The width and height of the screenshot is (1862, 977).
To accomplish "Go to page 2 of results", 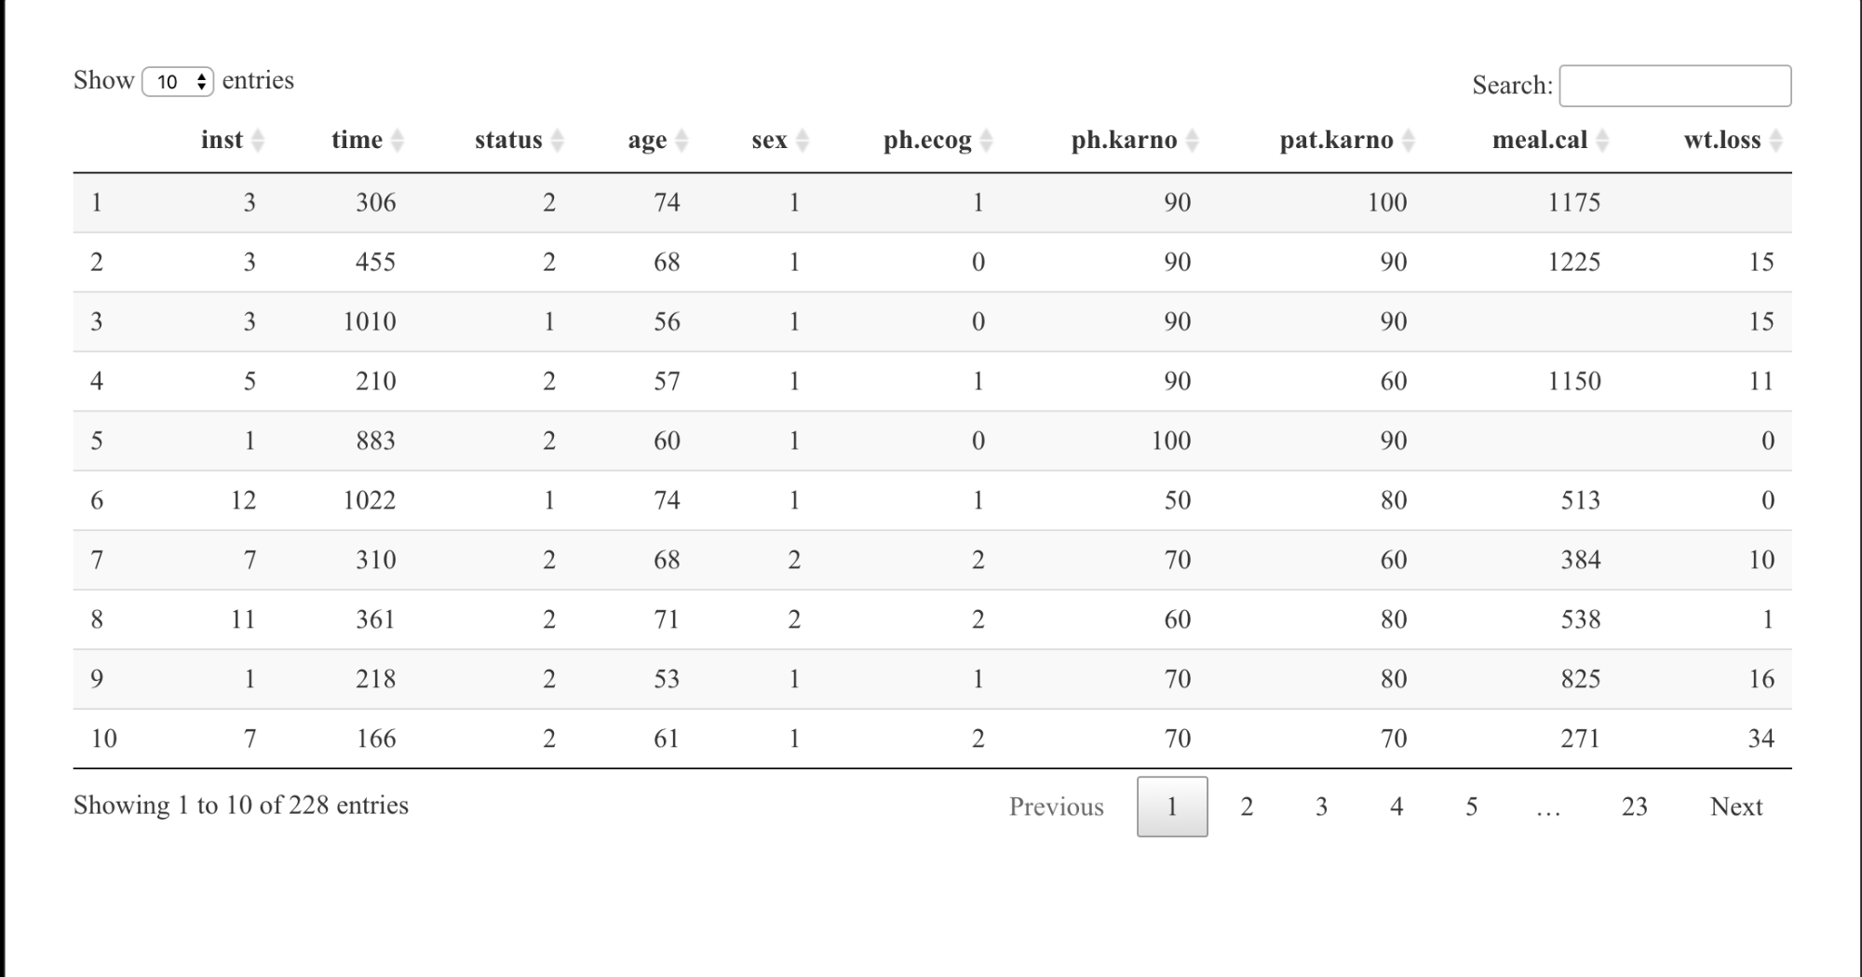I will click(x=1247, y=807).
